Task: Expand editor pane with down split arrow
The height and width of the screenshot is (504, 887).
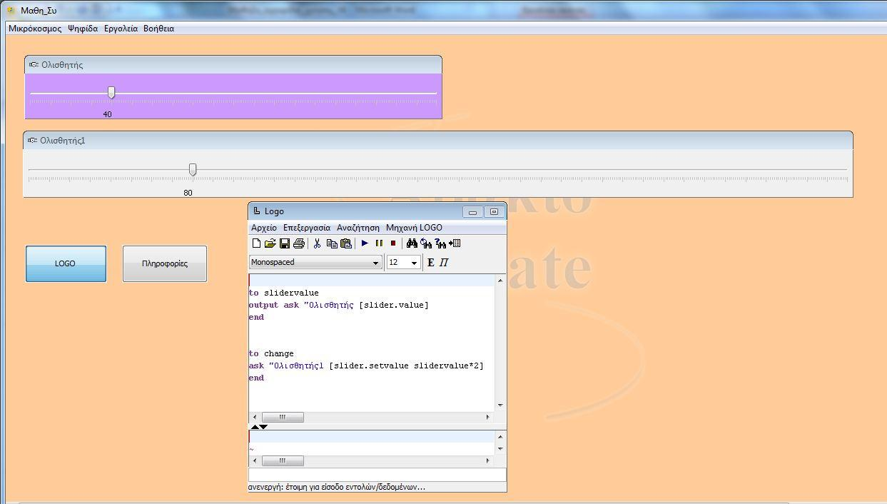Action: click(x=263, y=427)
